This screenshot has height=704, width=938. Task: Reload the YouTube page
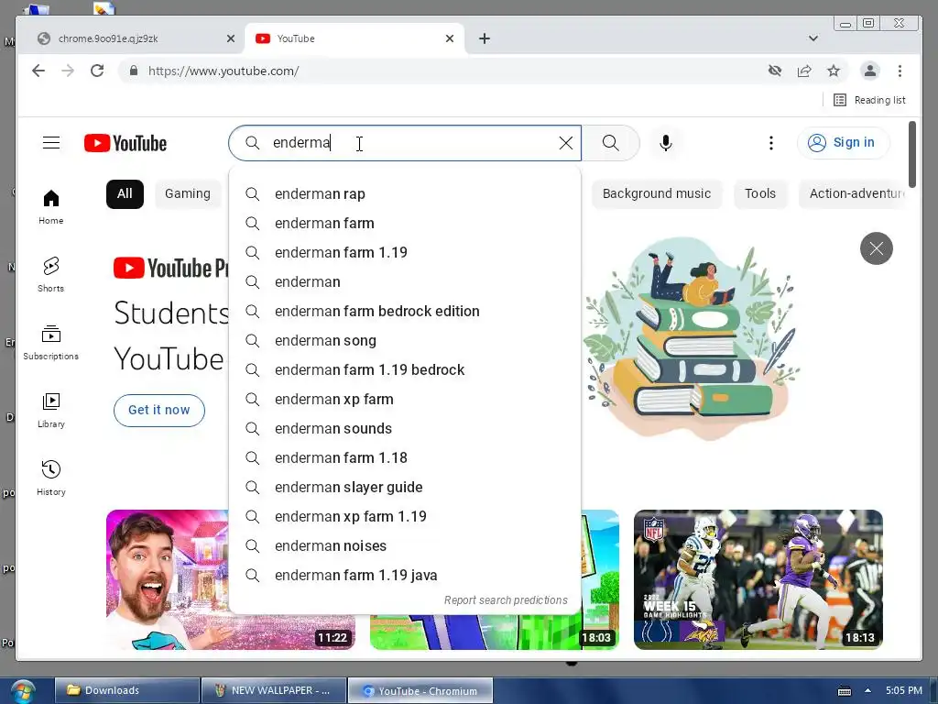(x=97, y=71)
